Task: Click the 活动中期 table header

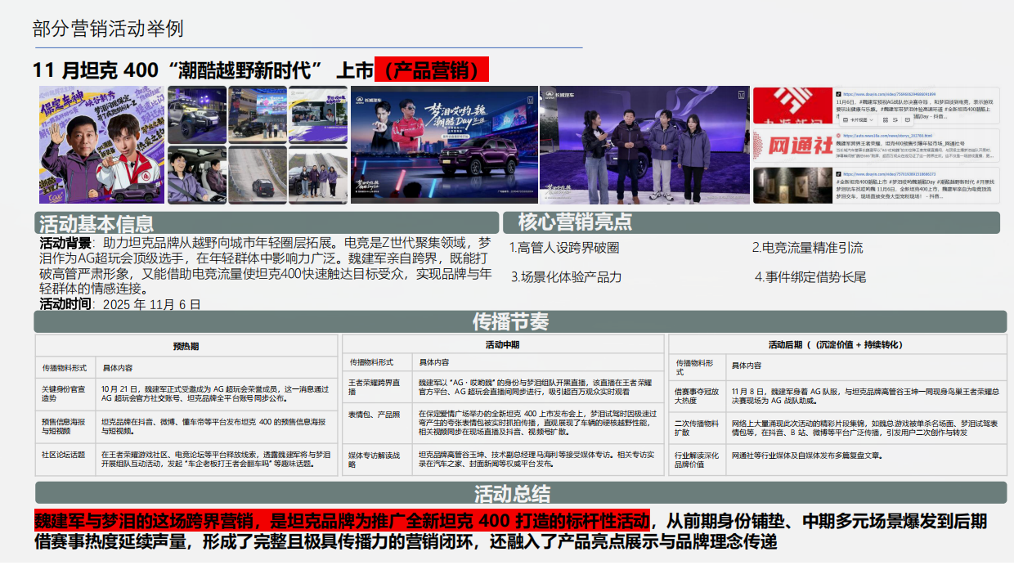Action: (x=502, y=345)
